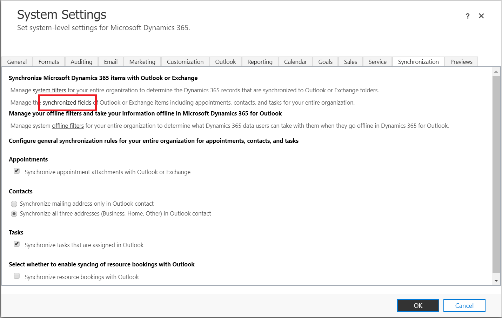Switch to the General tab
Viewport: 502px width, 318px height.
click(17, 62)
